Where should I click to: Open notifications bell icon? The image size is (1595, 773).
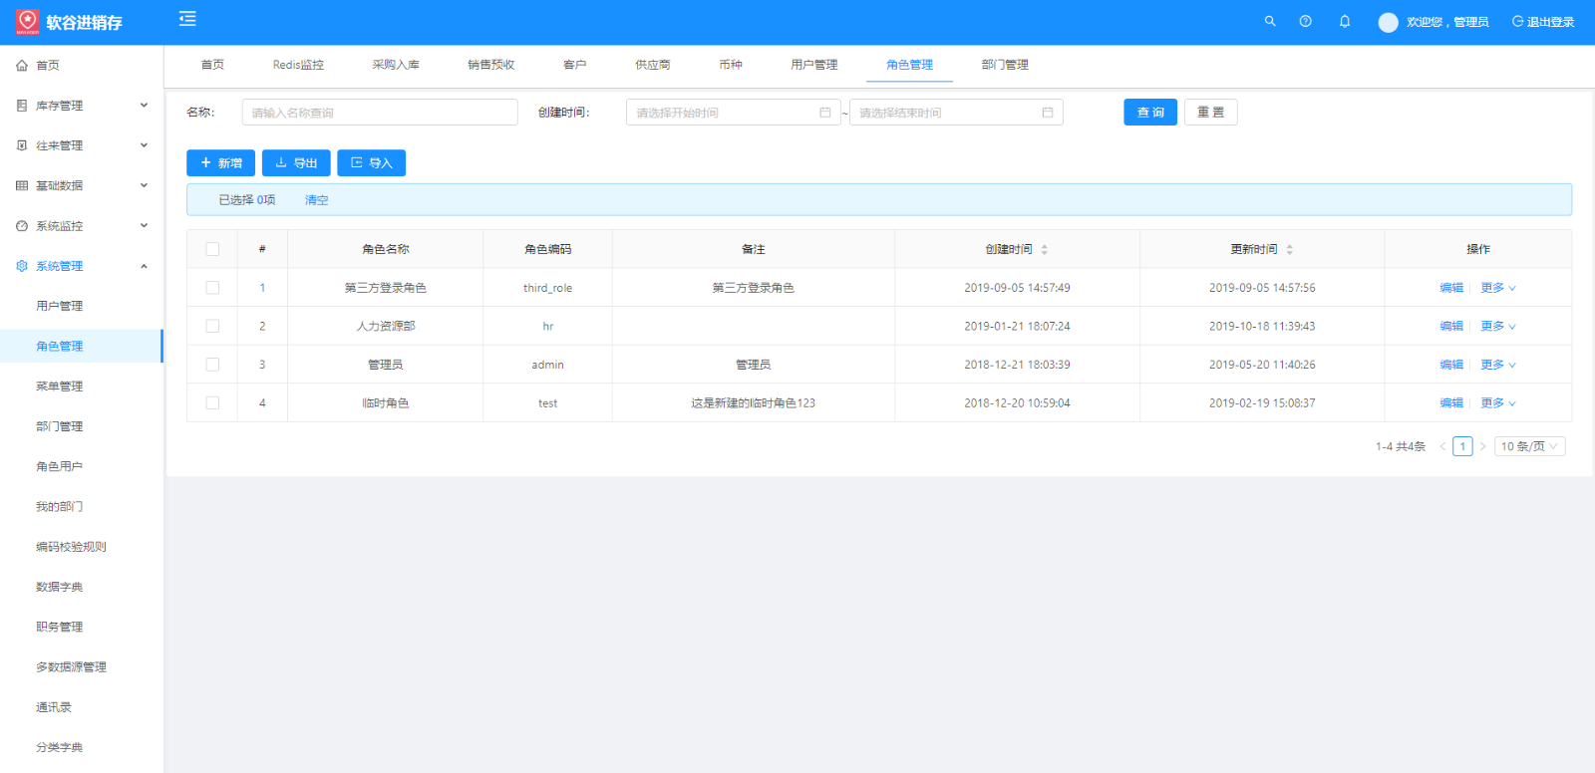pos(1345,21)
